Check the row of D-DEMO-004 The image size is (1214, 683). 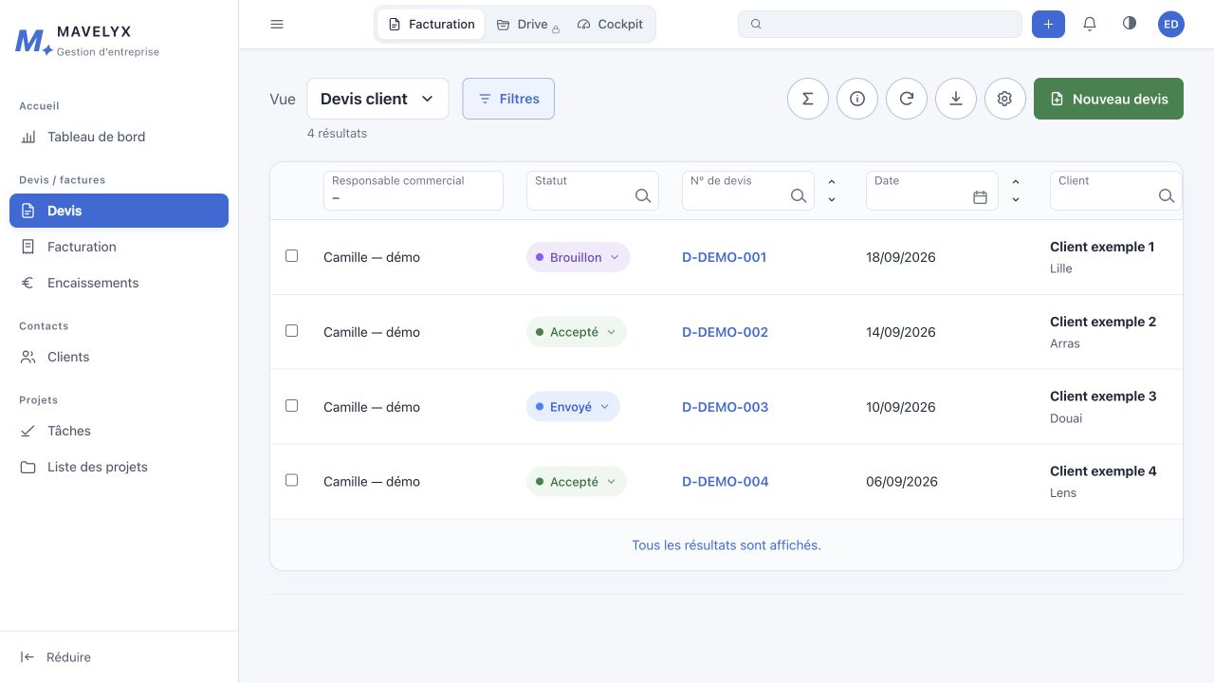(x=291, y=481)
